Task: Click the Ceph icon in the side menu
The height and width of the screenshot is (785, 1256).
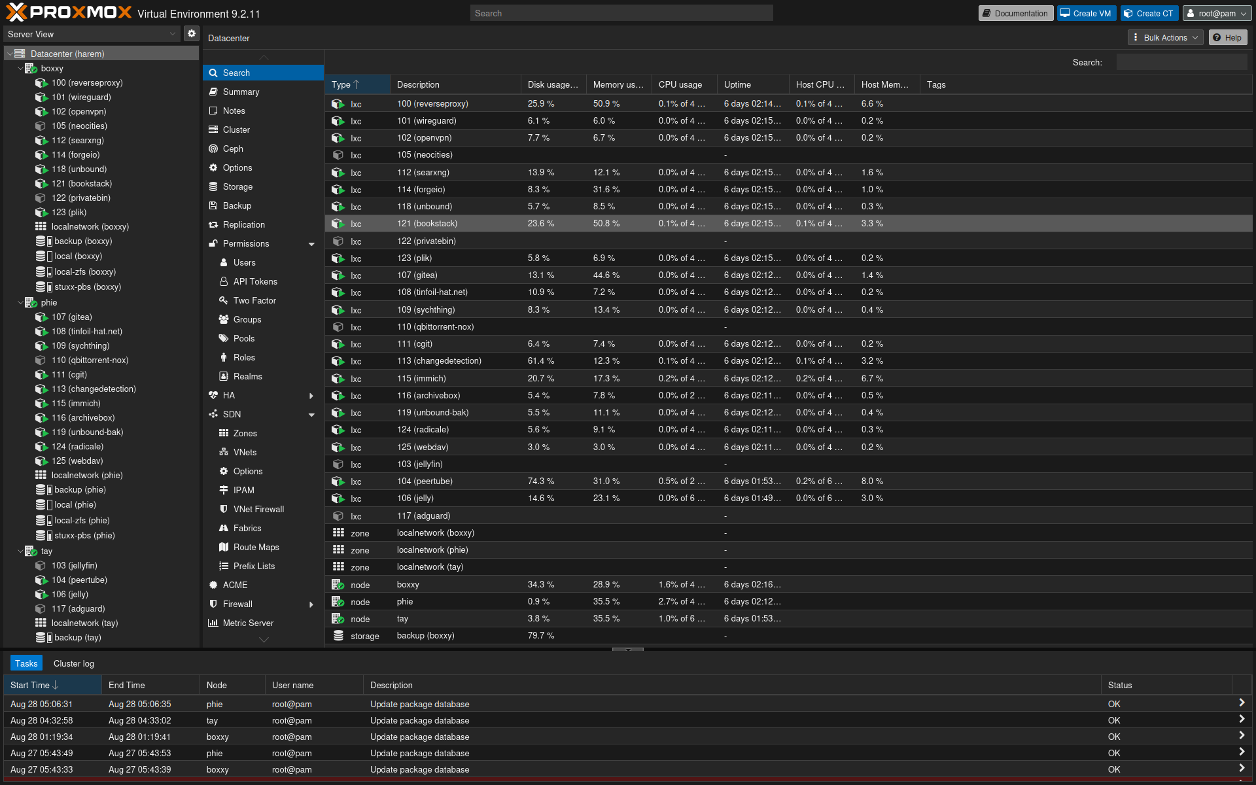Action: [x=213, y=148]
